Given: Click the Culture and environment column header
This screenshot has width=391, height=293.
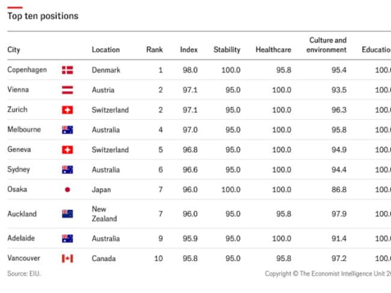Looking at the screenshot, I should [x=327, y=45].
